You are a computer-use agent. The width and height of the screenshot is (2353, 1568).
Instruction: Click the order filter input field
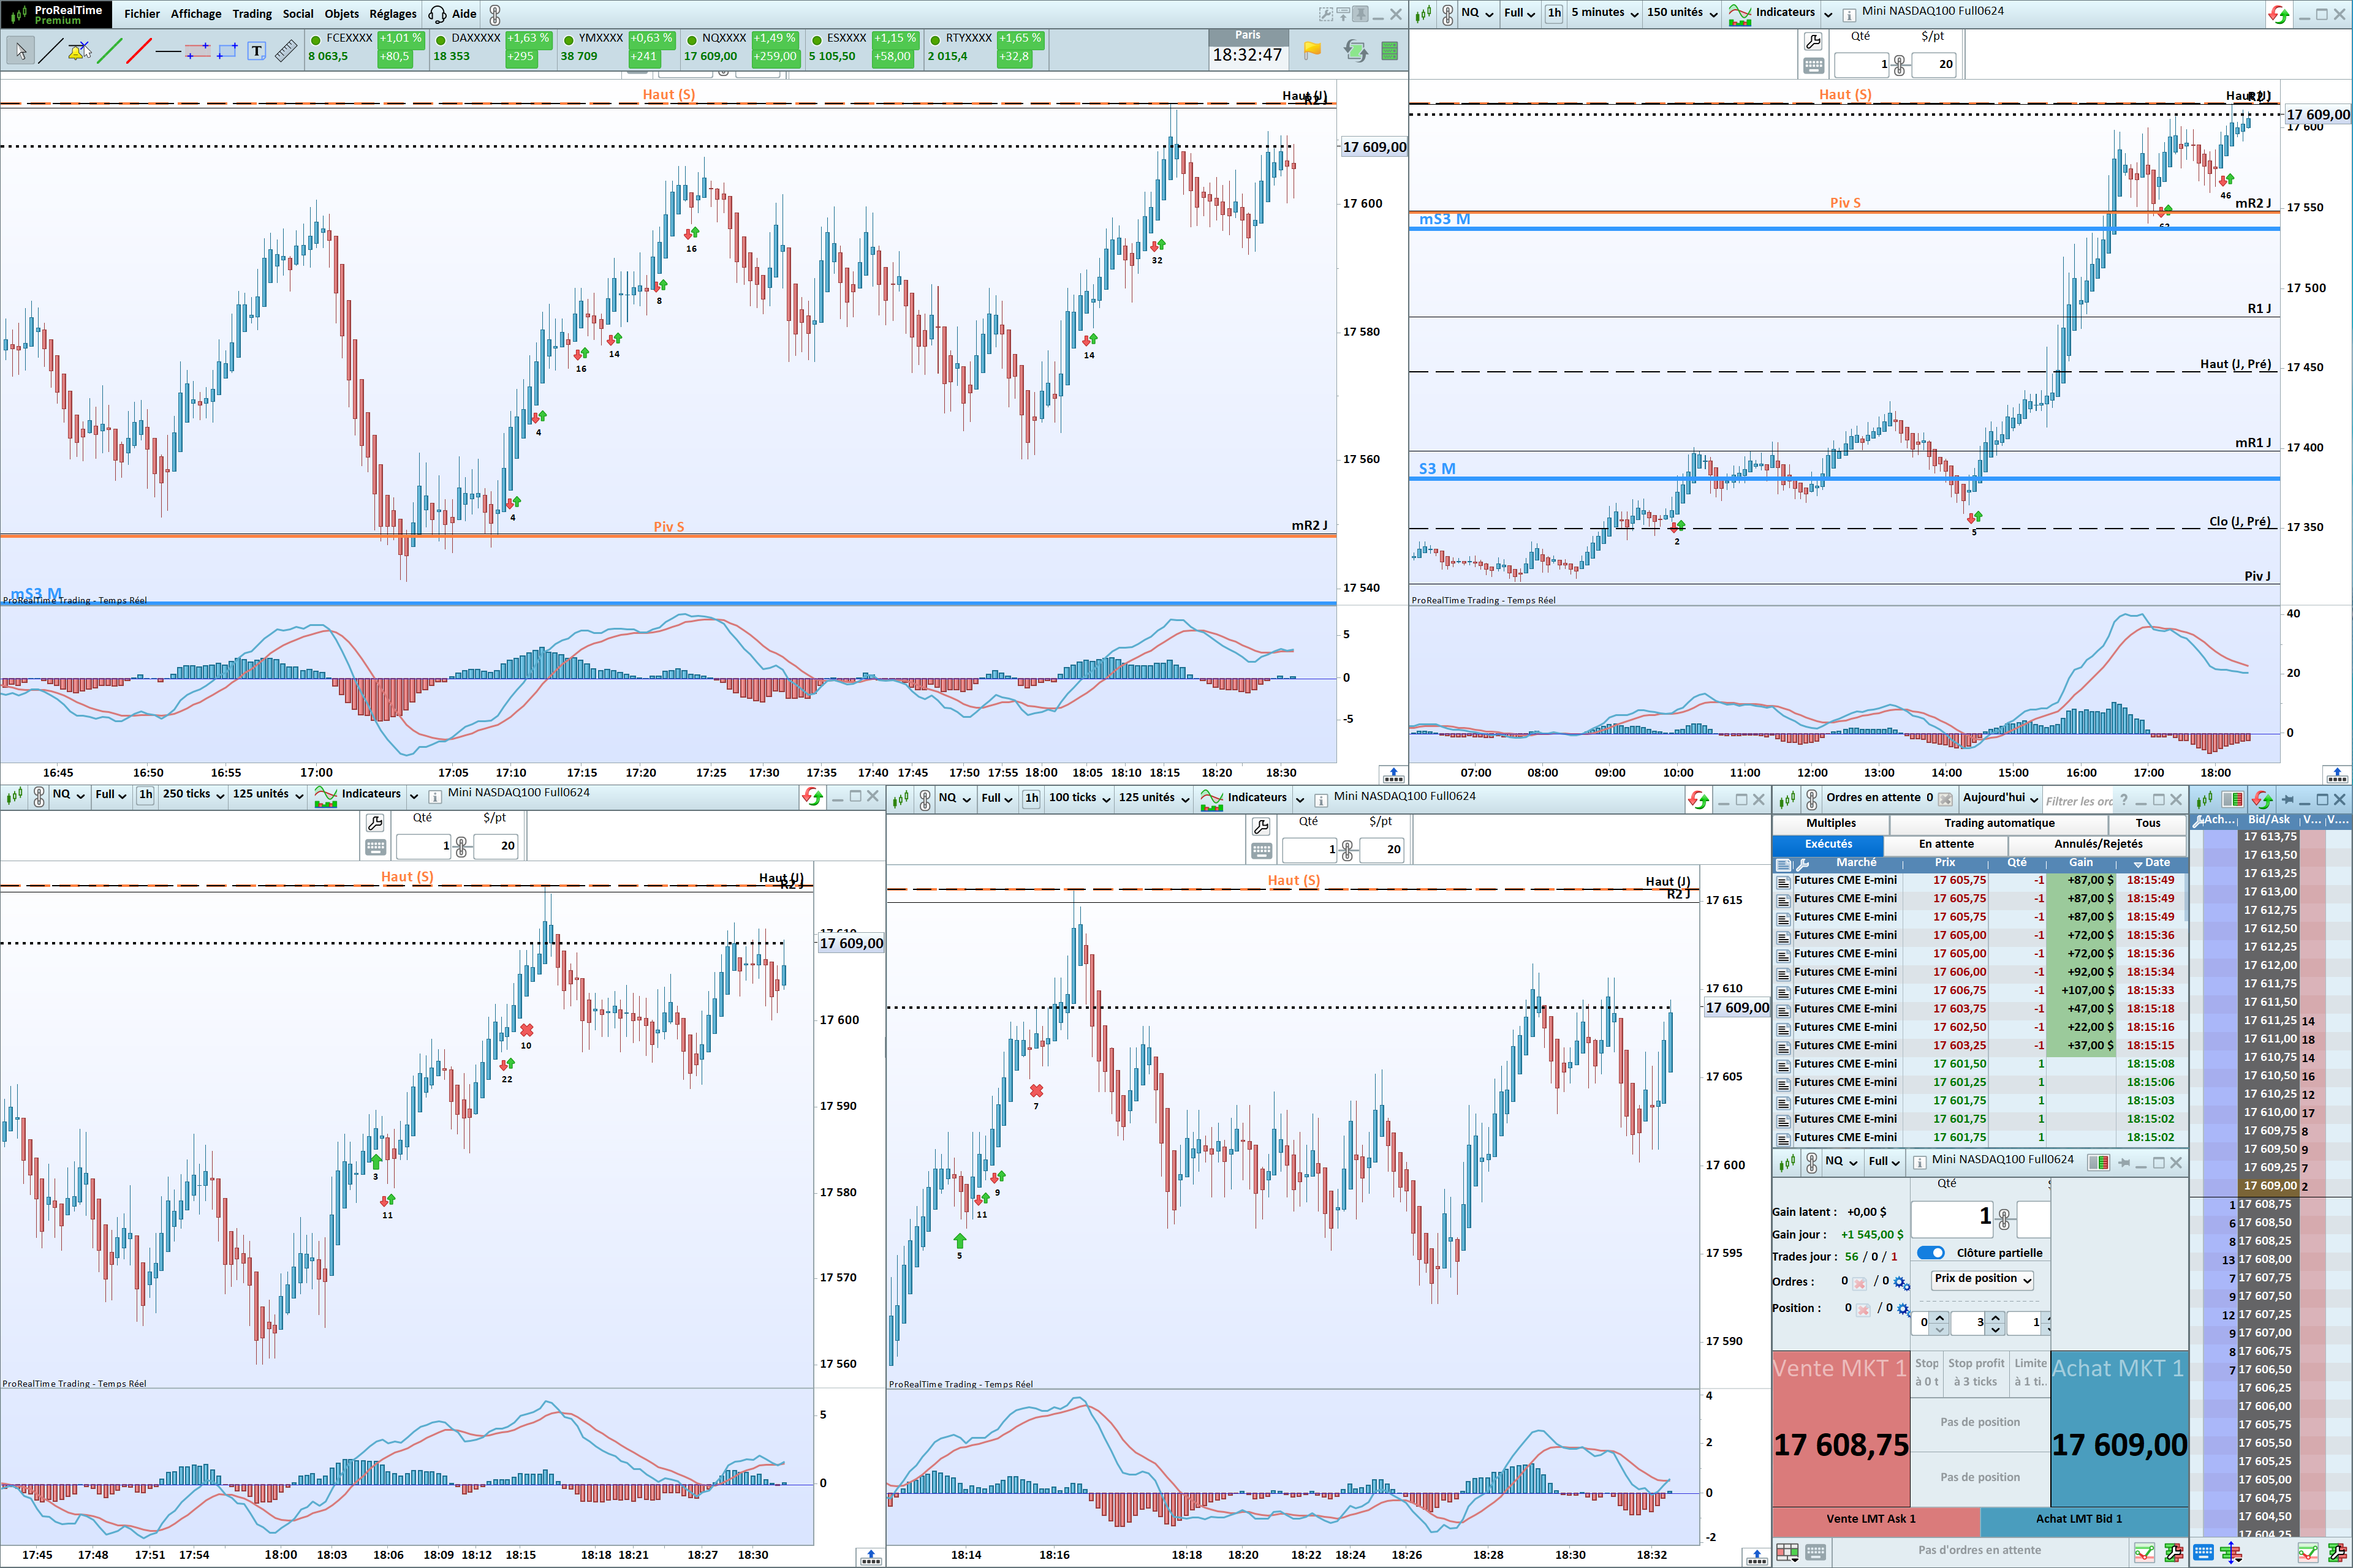point(2079,800)
